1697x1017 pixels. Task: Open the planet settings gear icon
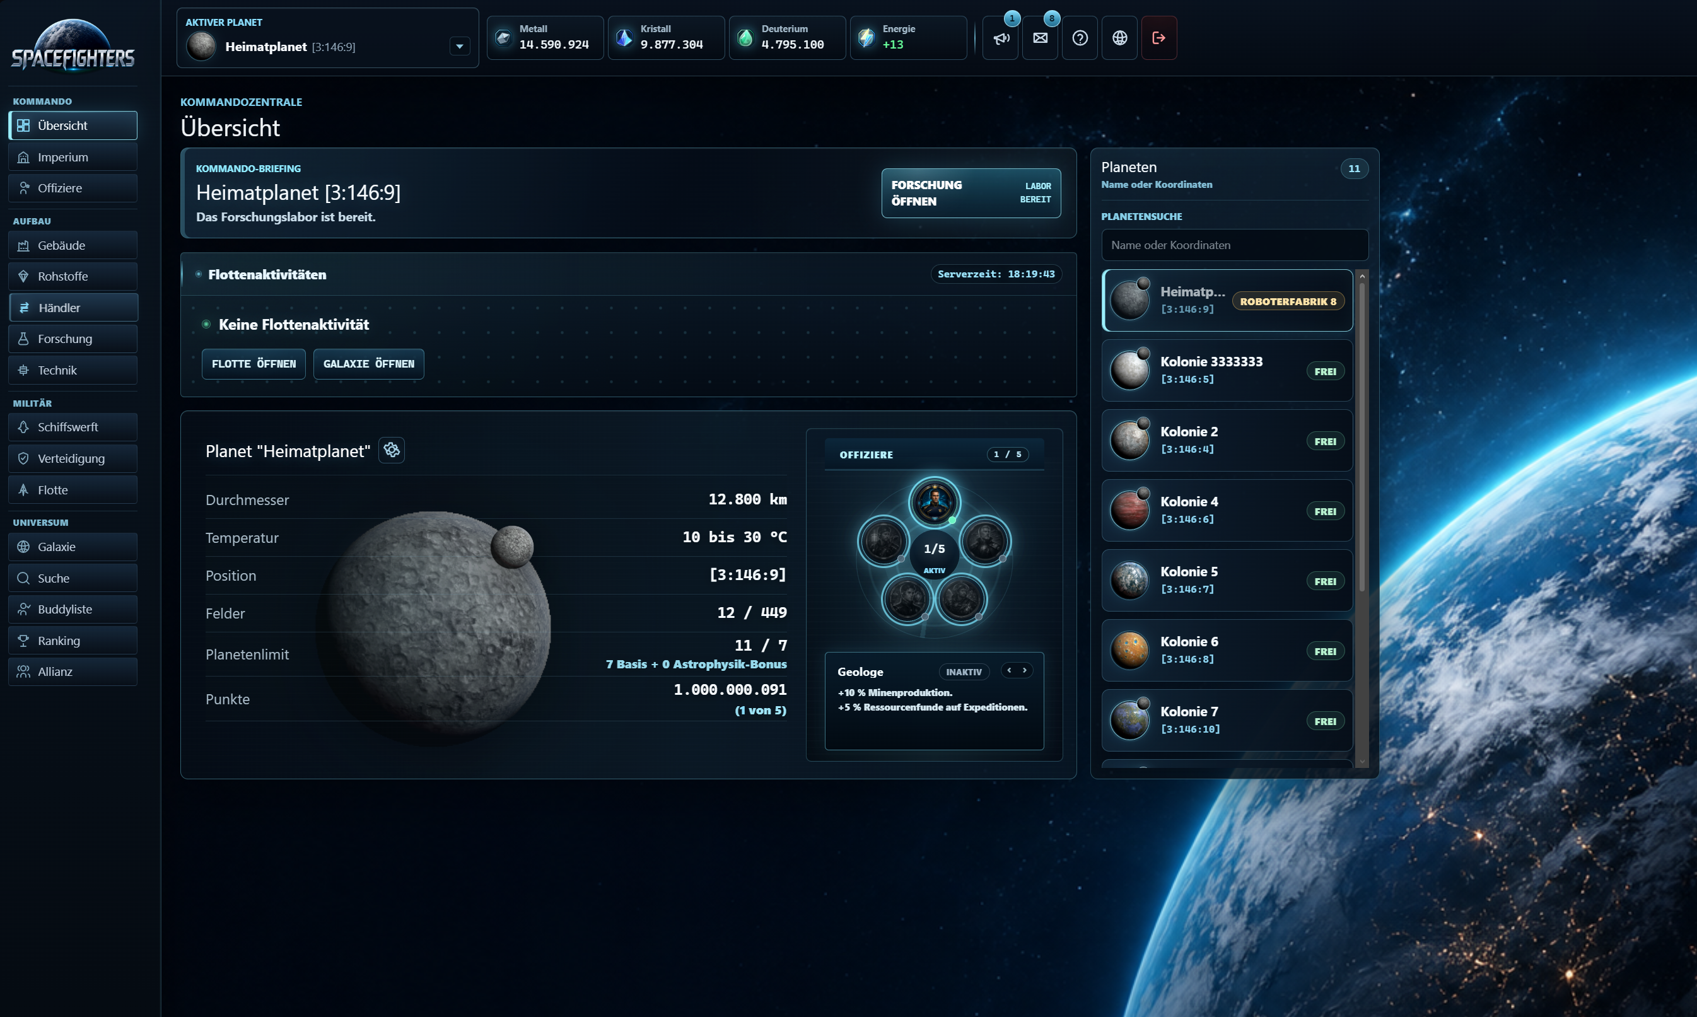coord(392,450)
